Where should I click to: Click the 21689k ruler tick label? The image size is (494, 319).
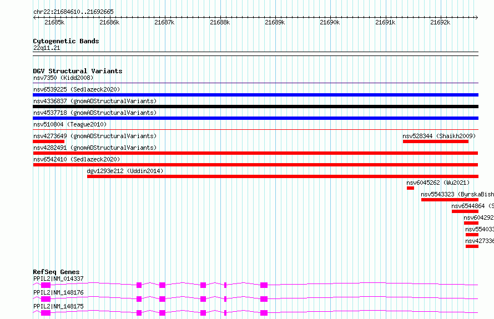275,22
